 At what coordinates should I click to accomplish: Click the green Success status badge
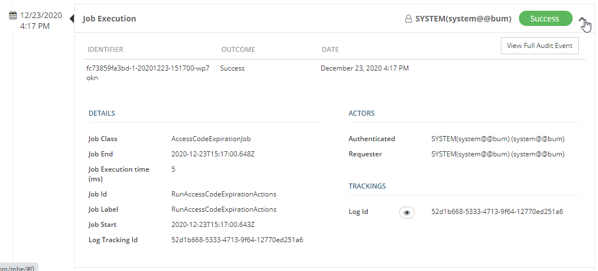(544, 19)
